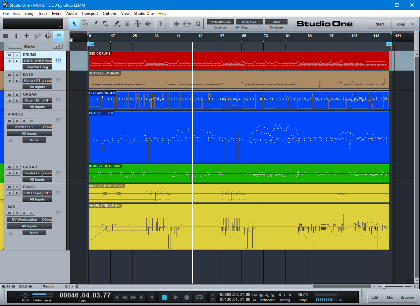Open the Inspector info icon
Viewport: 420px width, 306px height.
16,36
